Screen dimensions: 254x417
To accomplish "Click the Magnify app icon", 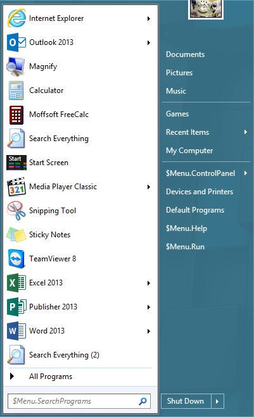I will 16,66.
